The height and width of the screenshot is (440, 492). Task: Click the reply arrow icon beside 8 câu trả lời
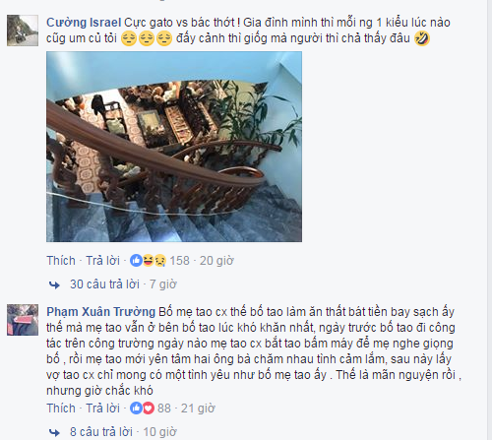(x=54, y=432)
